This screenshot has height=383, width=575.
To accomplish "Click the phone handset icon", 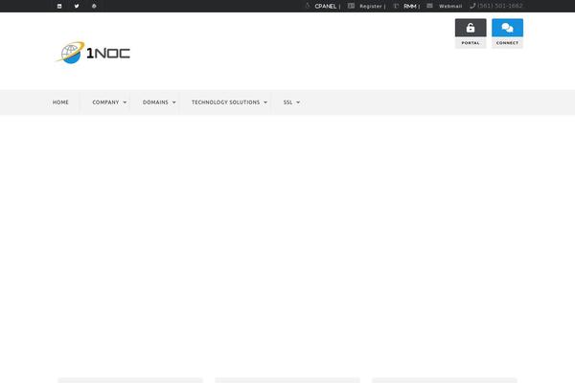I will (x=472, y=6).
